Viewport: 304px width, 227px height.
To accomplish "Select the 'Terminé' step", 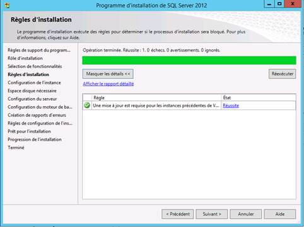I will pyautogui.click(x=16, y=148).
